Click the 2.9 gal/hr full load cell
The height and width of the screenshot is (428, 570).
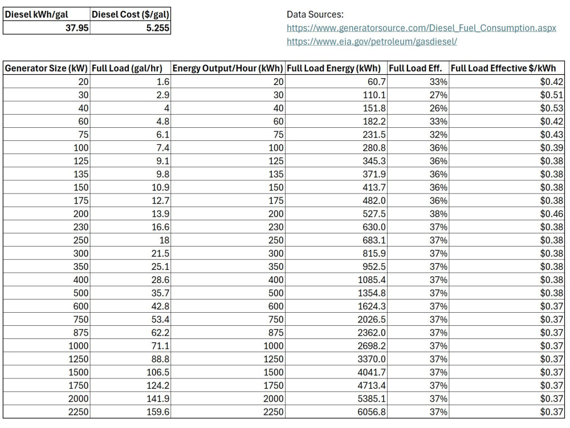point(131,95)
